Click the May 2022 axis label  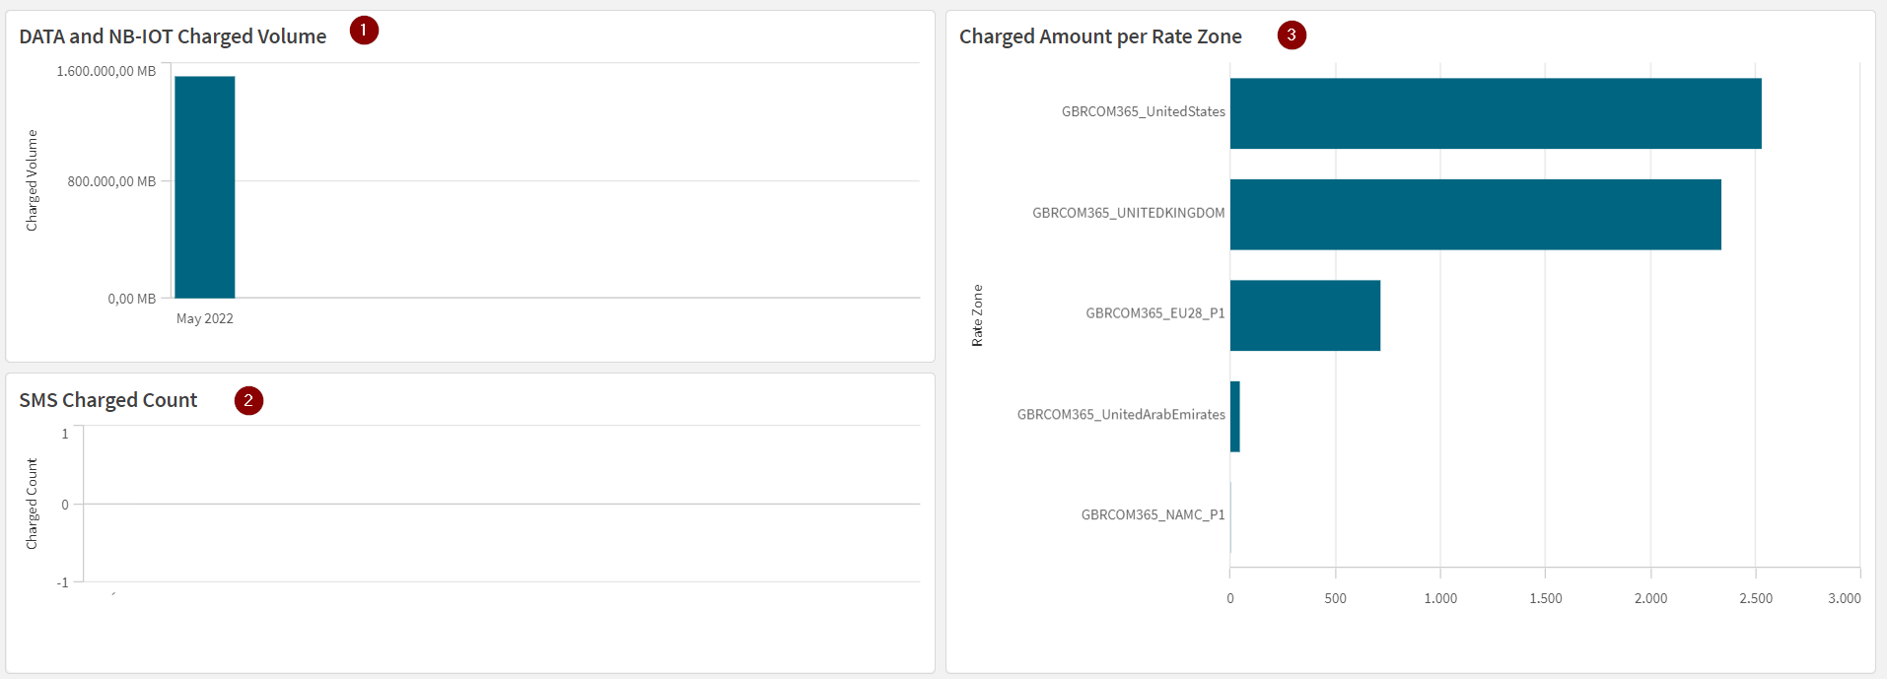(x=205, y=318)
